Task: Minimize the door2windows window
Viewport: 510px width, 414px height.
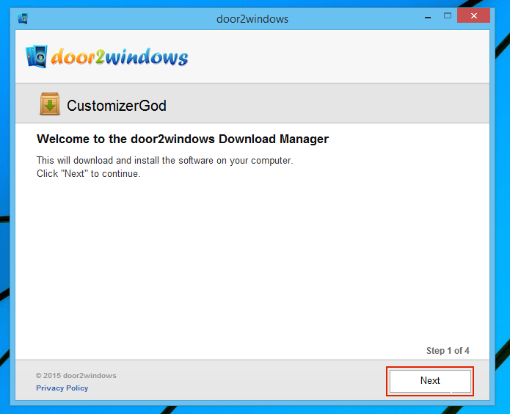Action: pyautogui.click(x=428, y=17)
